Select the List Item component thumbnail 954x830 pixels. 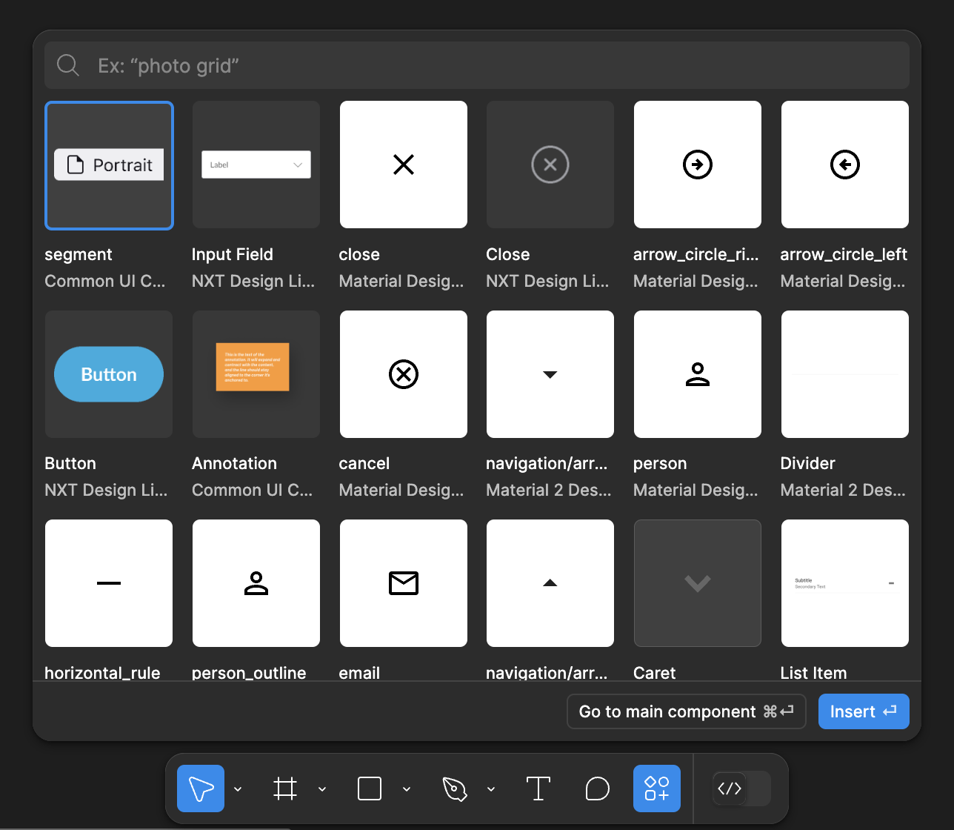click(x=845, y=583)
